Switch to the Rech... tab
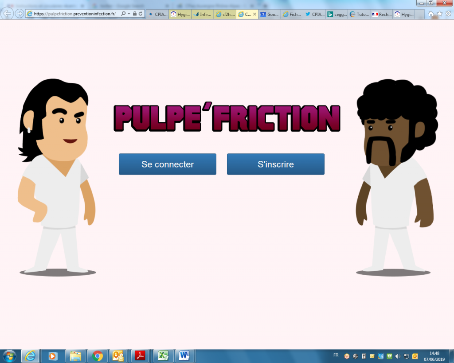This screenshot has width=454, height=363. [382, 14]
